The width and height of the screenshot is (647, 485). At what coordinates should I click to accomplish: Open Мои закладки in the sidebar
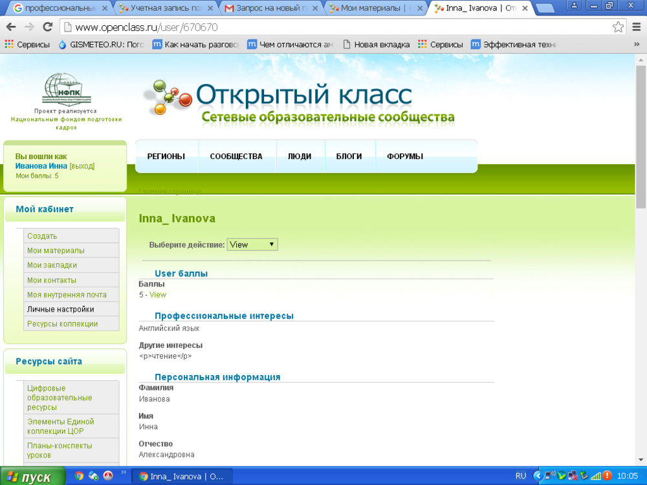tap(52, 265)
